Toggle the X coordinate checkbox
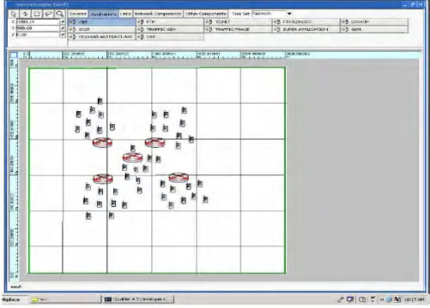The height and width of the screenshot is (308, 430). pos(63,21)
